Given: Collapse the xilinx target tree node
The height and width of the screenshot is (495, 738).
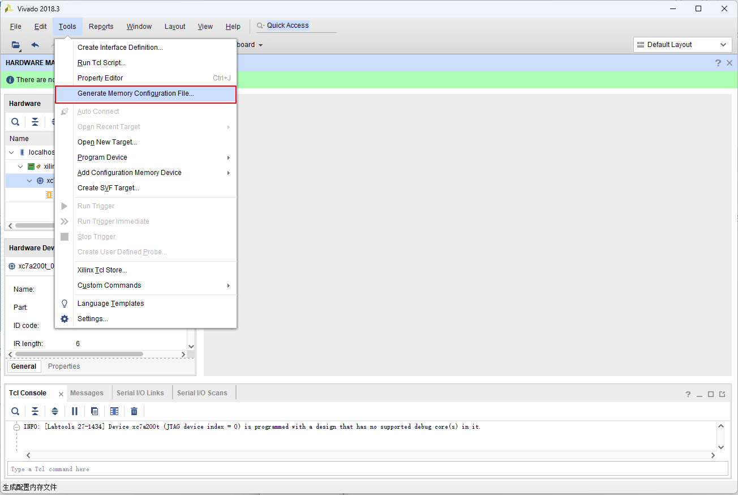Looking at the screenshot, I should coord(20,167).
